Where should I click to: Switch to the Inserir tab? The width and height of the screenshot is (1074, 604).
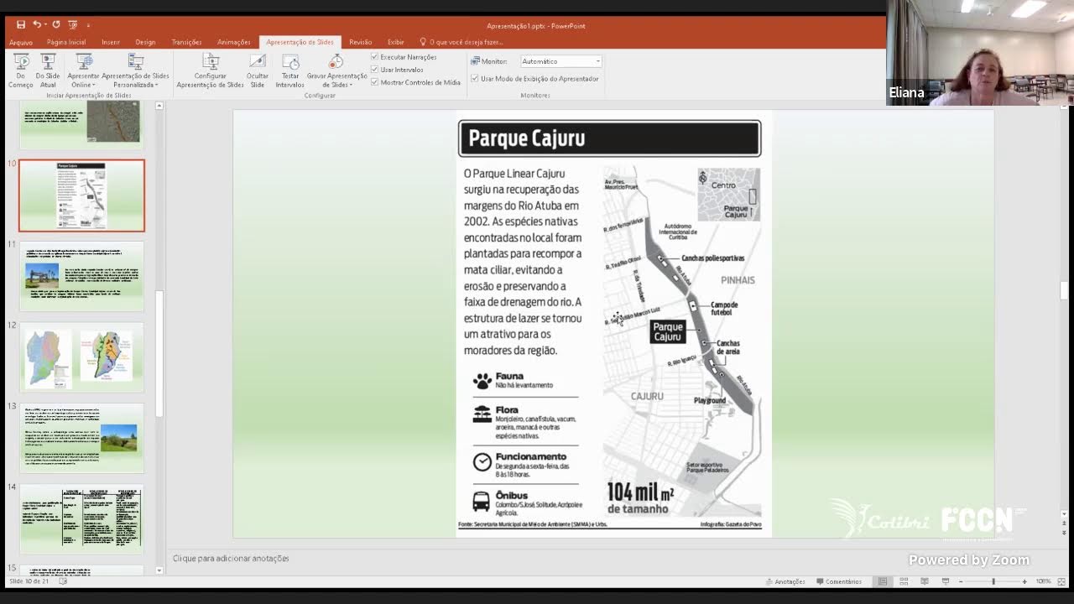tap(111, 42)
